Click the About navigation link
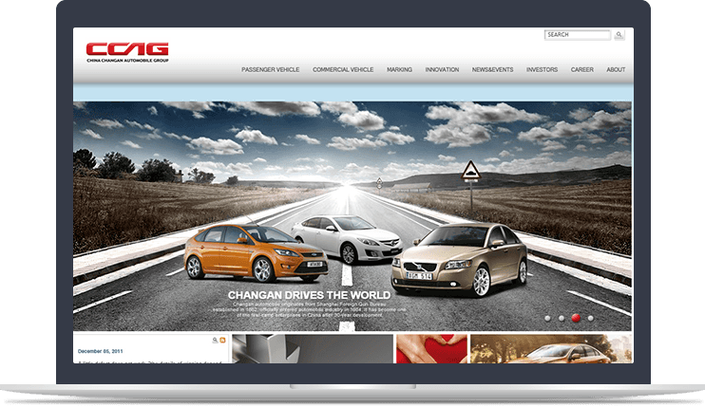 click(616, 69)
